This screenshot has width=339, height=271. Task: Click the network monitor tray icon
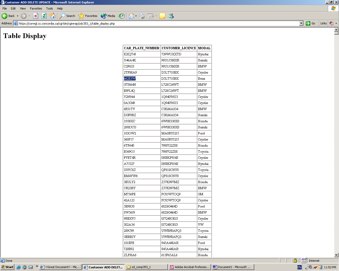click(315, 267)
